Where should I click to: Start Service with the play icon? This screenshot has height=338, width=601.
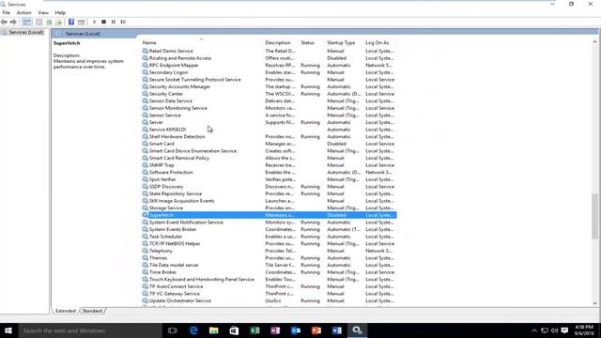tap(94, 22)
